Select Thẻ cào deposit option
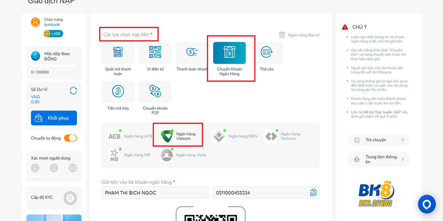The width and height of the screenshot is (443, 221). pos(266,53)
